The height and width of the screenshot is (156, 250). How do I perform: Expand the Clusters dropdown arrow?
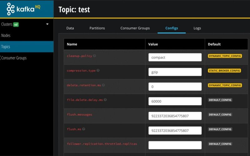pyautogui.click(x=47, y=24)
